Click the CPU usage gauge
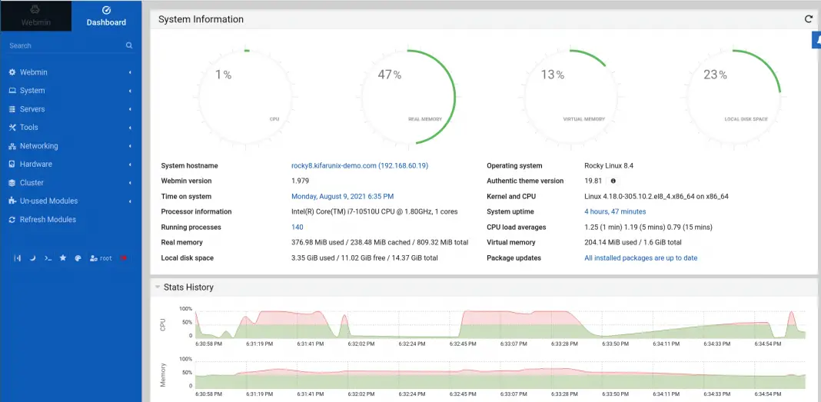The image size is (821, 402). [x=245, y=98]
